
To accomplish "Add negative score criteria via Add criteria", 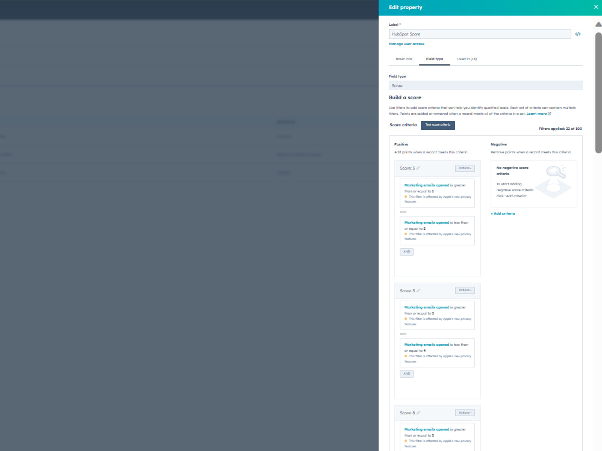I will 503,213.
